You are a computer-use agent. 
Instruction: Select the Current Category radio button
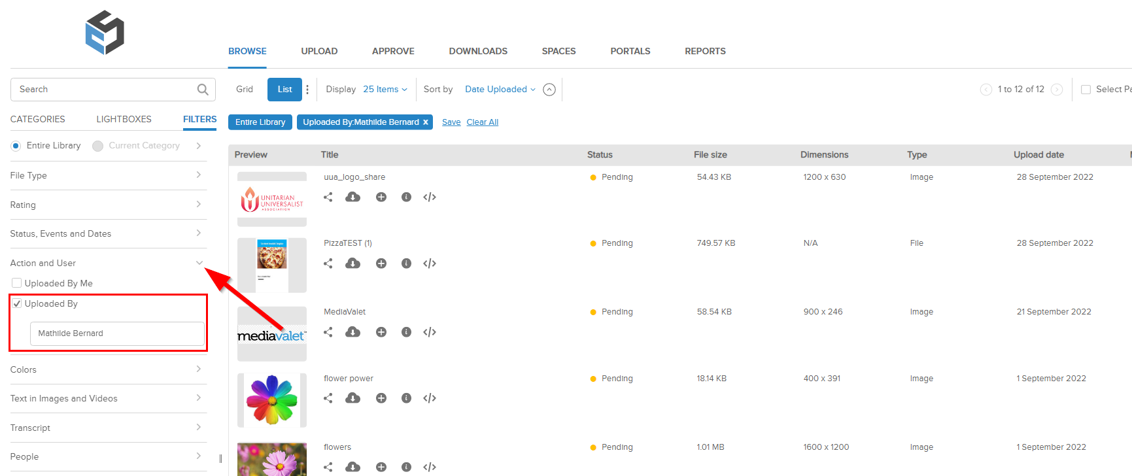[x=97, y=146]
